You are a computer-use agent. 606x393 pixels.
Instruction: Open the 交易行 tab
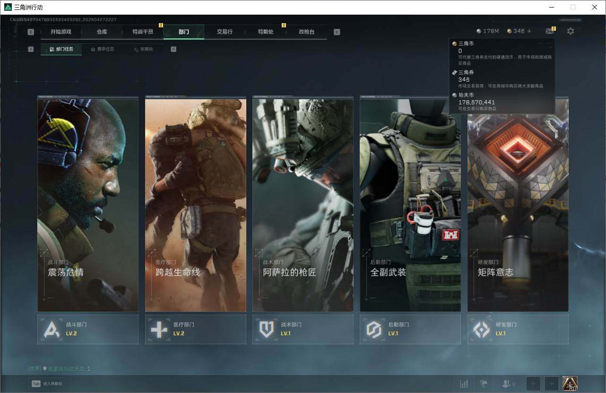coord(225,32)
